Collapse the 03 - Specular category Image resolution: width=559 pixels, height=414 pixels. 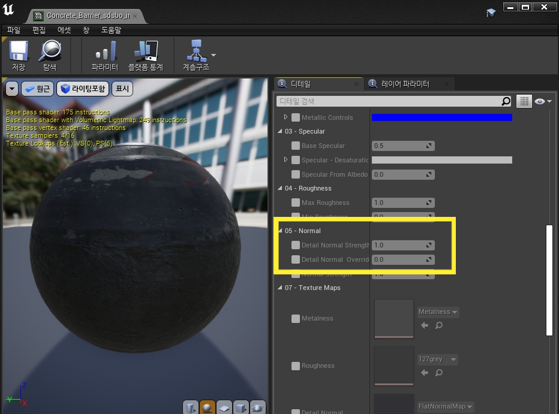pyautogui.click(x=280, y=131)
